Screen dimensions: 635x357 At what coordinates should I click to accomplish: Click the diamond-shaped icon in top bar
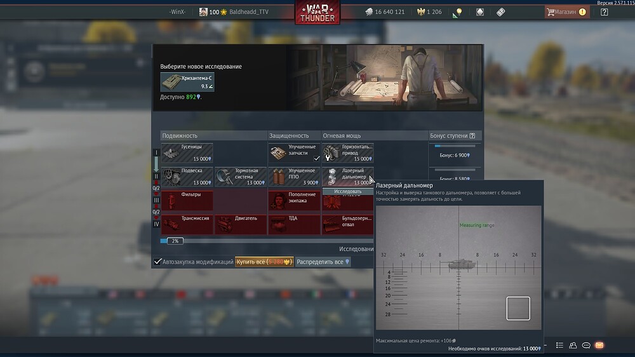(x=480, y=12)
